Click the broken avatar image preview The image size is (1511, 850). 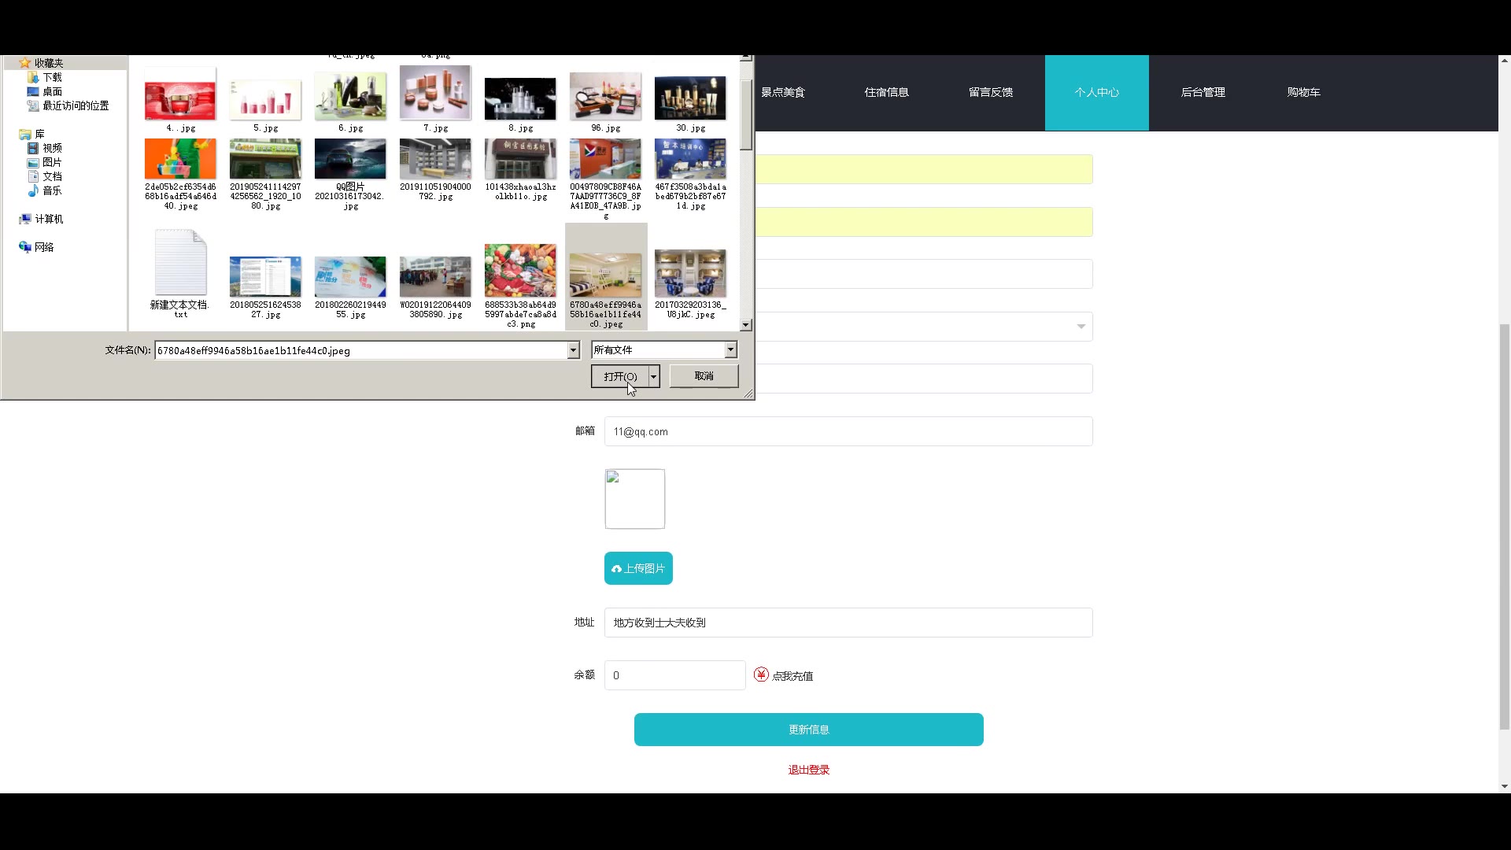point(634,498)
